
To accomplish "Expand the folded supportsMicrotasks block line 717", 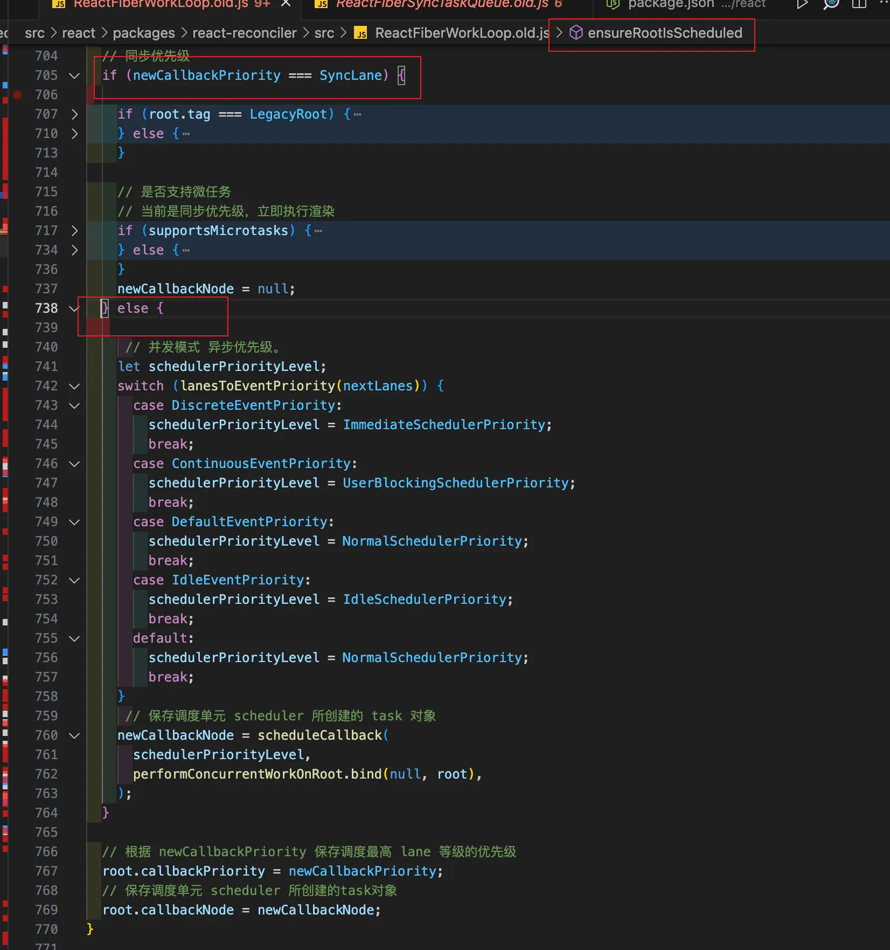I will pyautogui.click(x=74, y=231).
